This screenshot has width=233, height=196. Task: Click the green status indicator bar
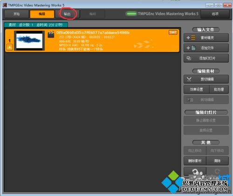coord(131,14)
